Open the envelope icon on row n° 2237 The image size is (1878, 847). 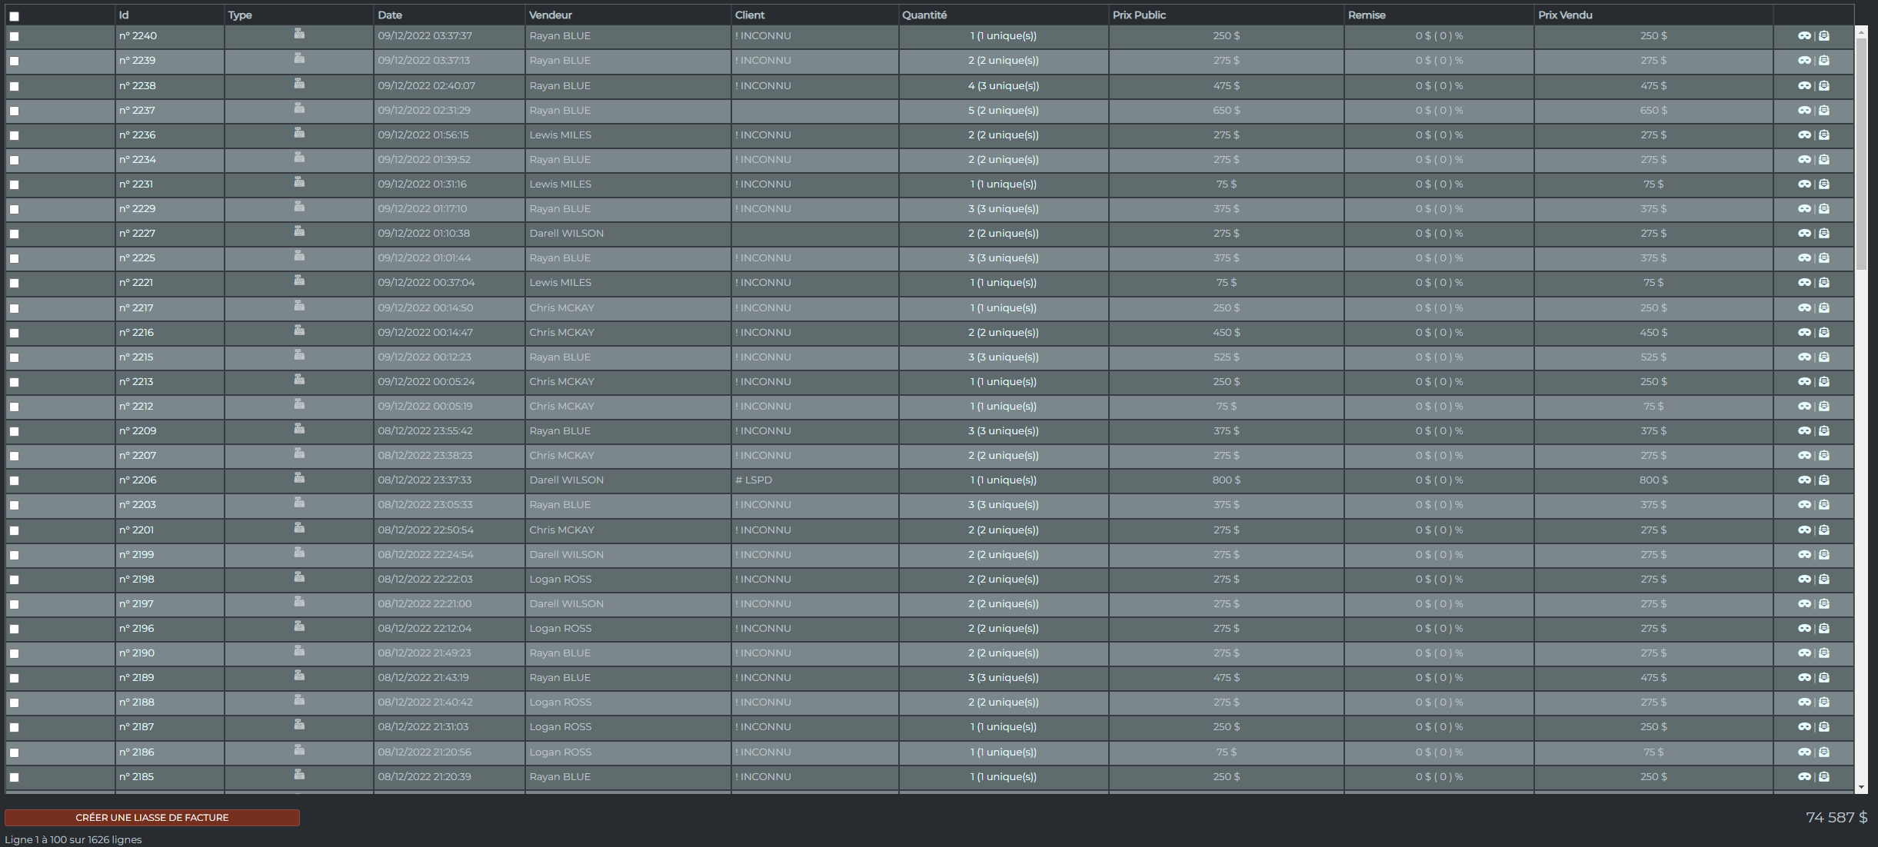pyautogui.click(x=1824, y=111)
